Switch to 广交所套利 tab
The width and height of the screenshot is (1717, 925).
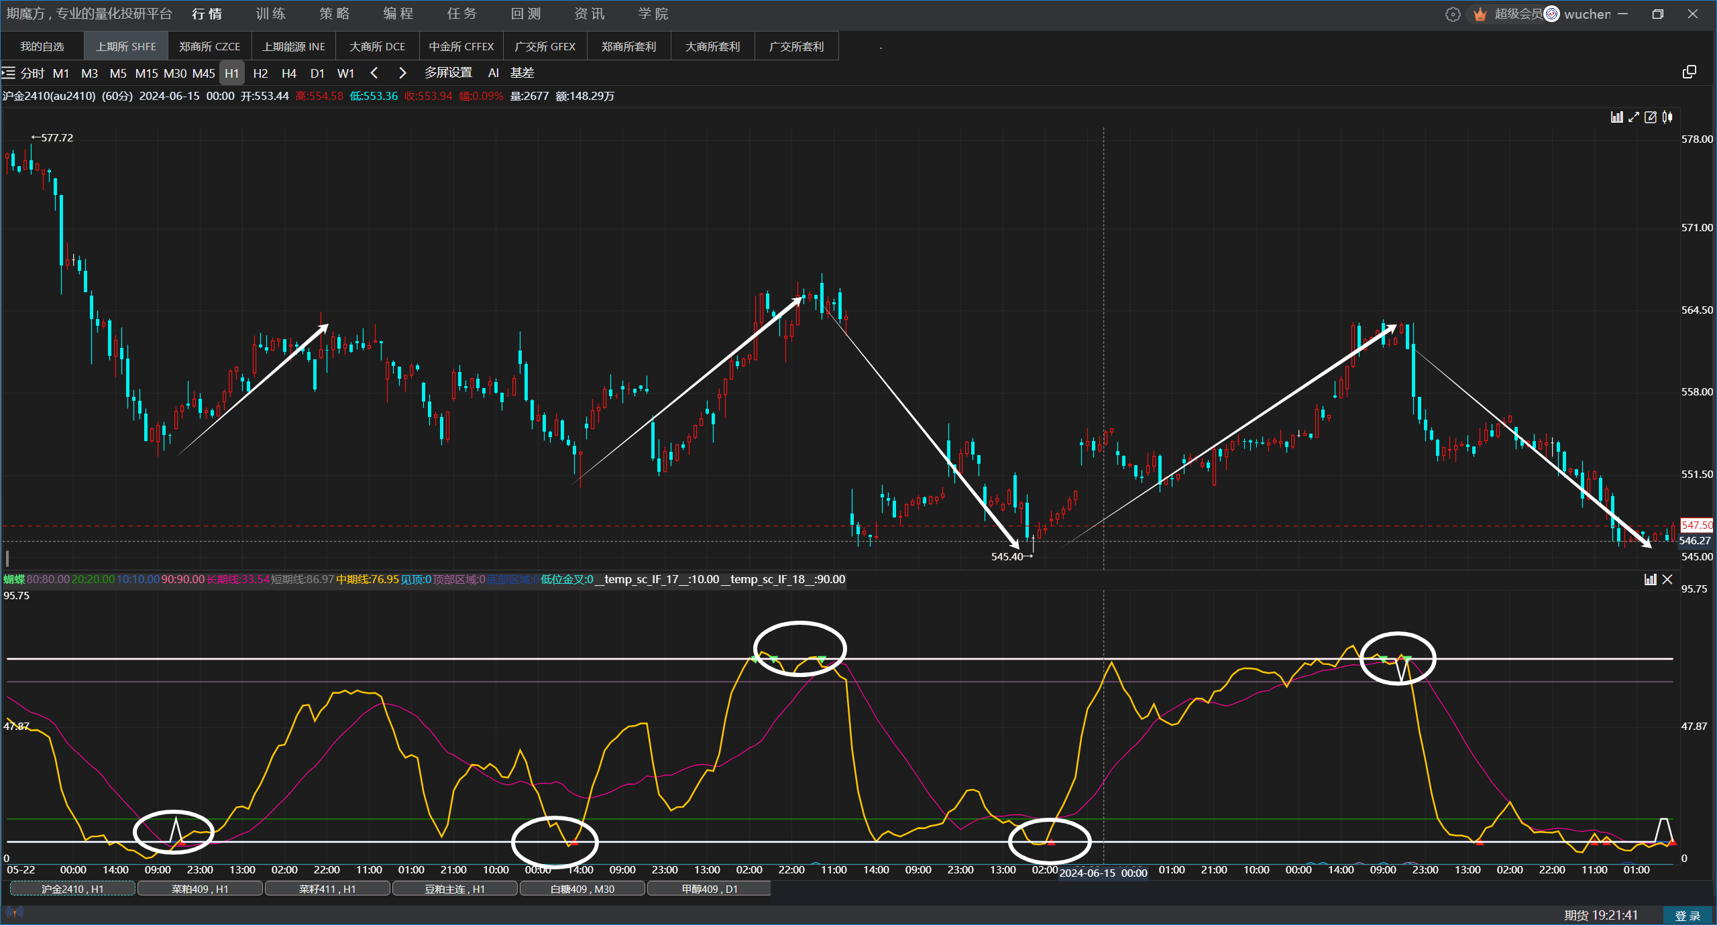(x=797, y=46)
